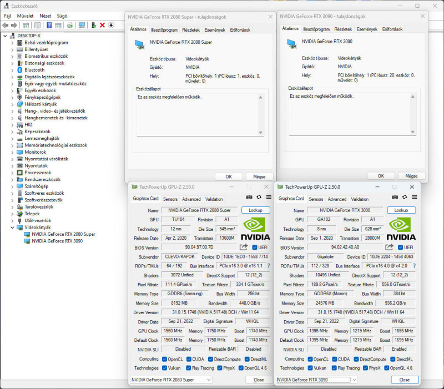Image resolution: width=444 pixels, height=389 pixels.
Task: Expand the Billentyűzet tree node
Action: pos(12,49)
